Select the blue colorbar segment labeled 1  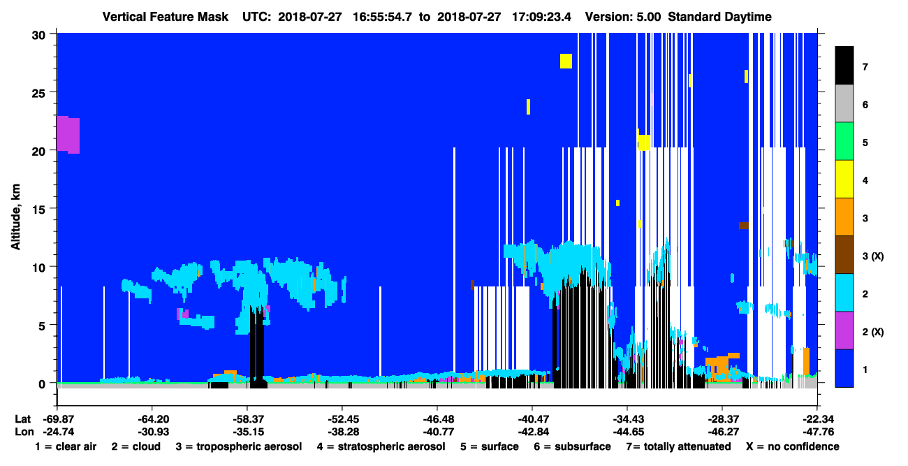coord(844,368)
